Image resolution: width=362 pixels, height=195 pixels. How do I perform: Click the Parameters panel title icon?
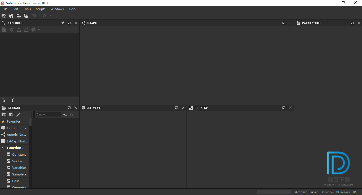point(298,23)
